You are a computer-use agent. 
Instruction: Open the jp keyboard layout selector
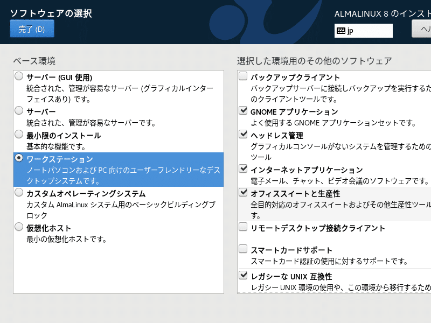(363, 31)
